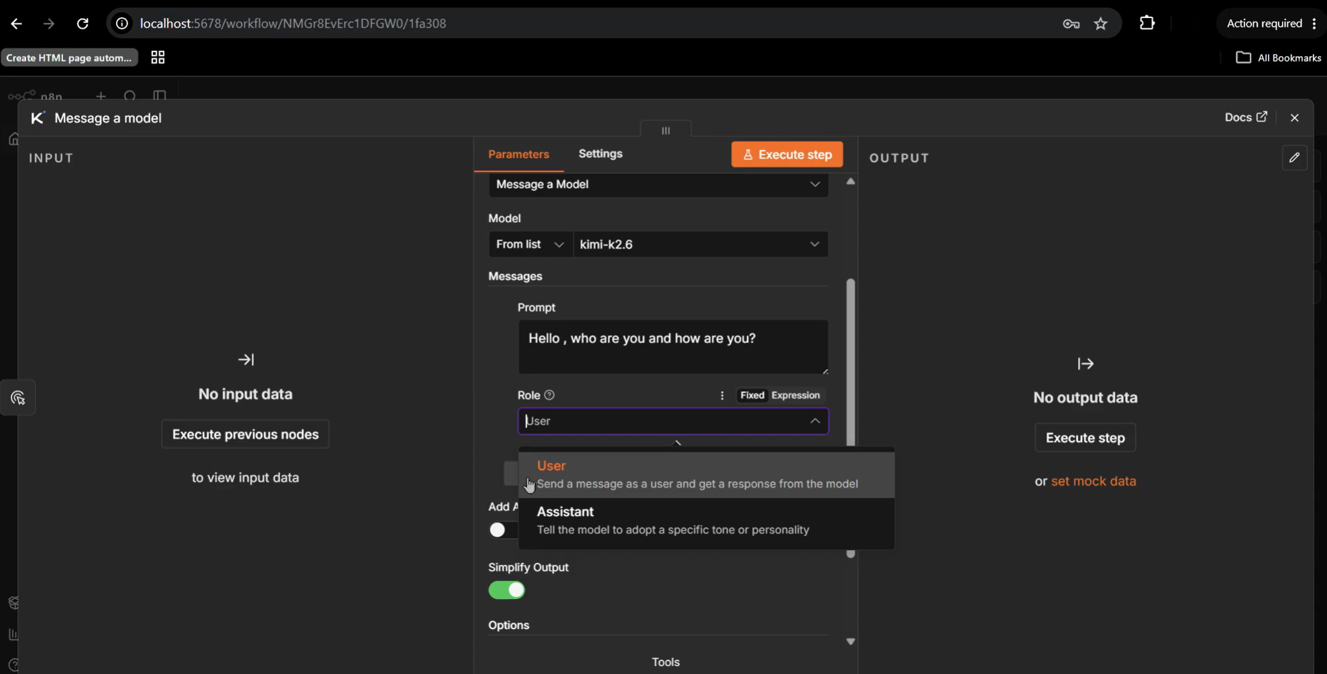Click the Messages section heading

tap(515, 276)
